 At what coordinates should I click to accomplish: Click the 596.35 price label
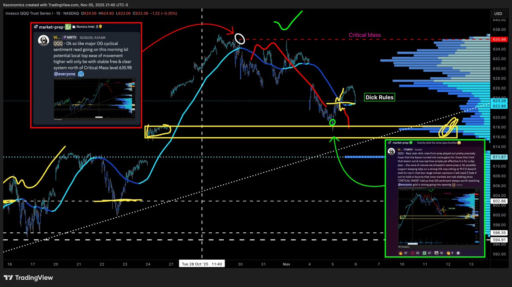coord(499,233)
